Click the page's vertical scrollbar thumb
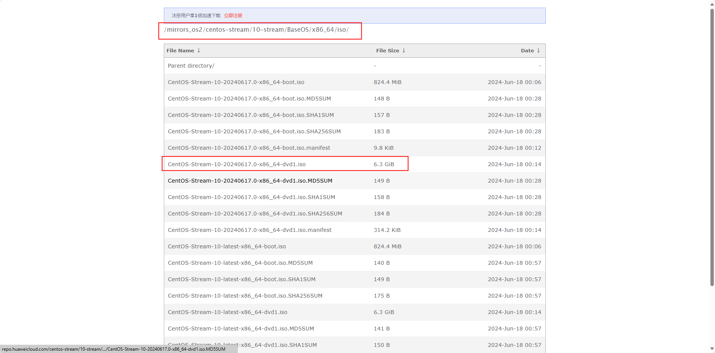715x353 pixels. 712,147
